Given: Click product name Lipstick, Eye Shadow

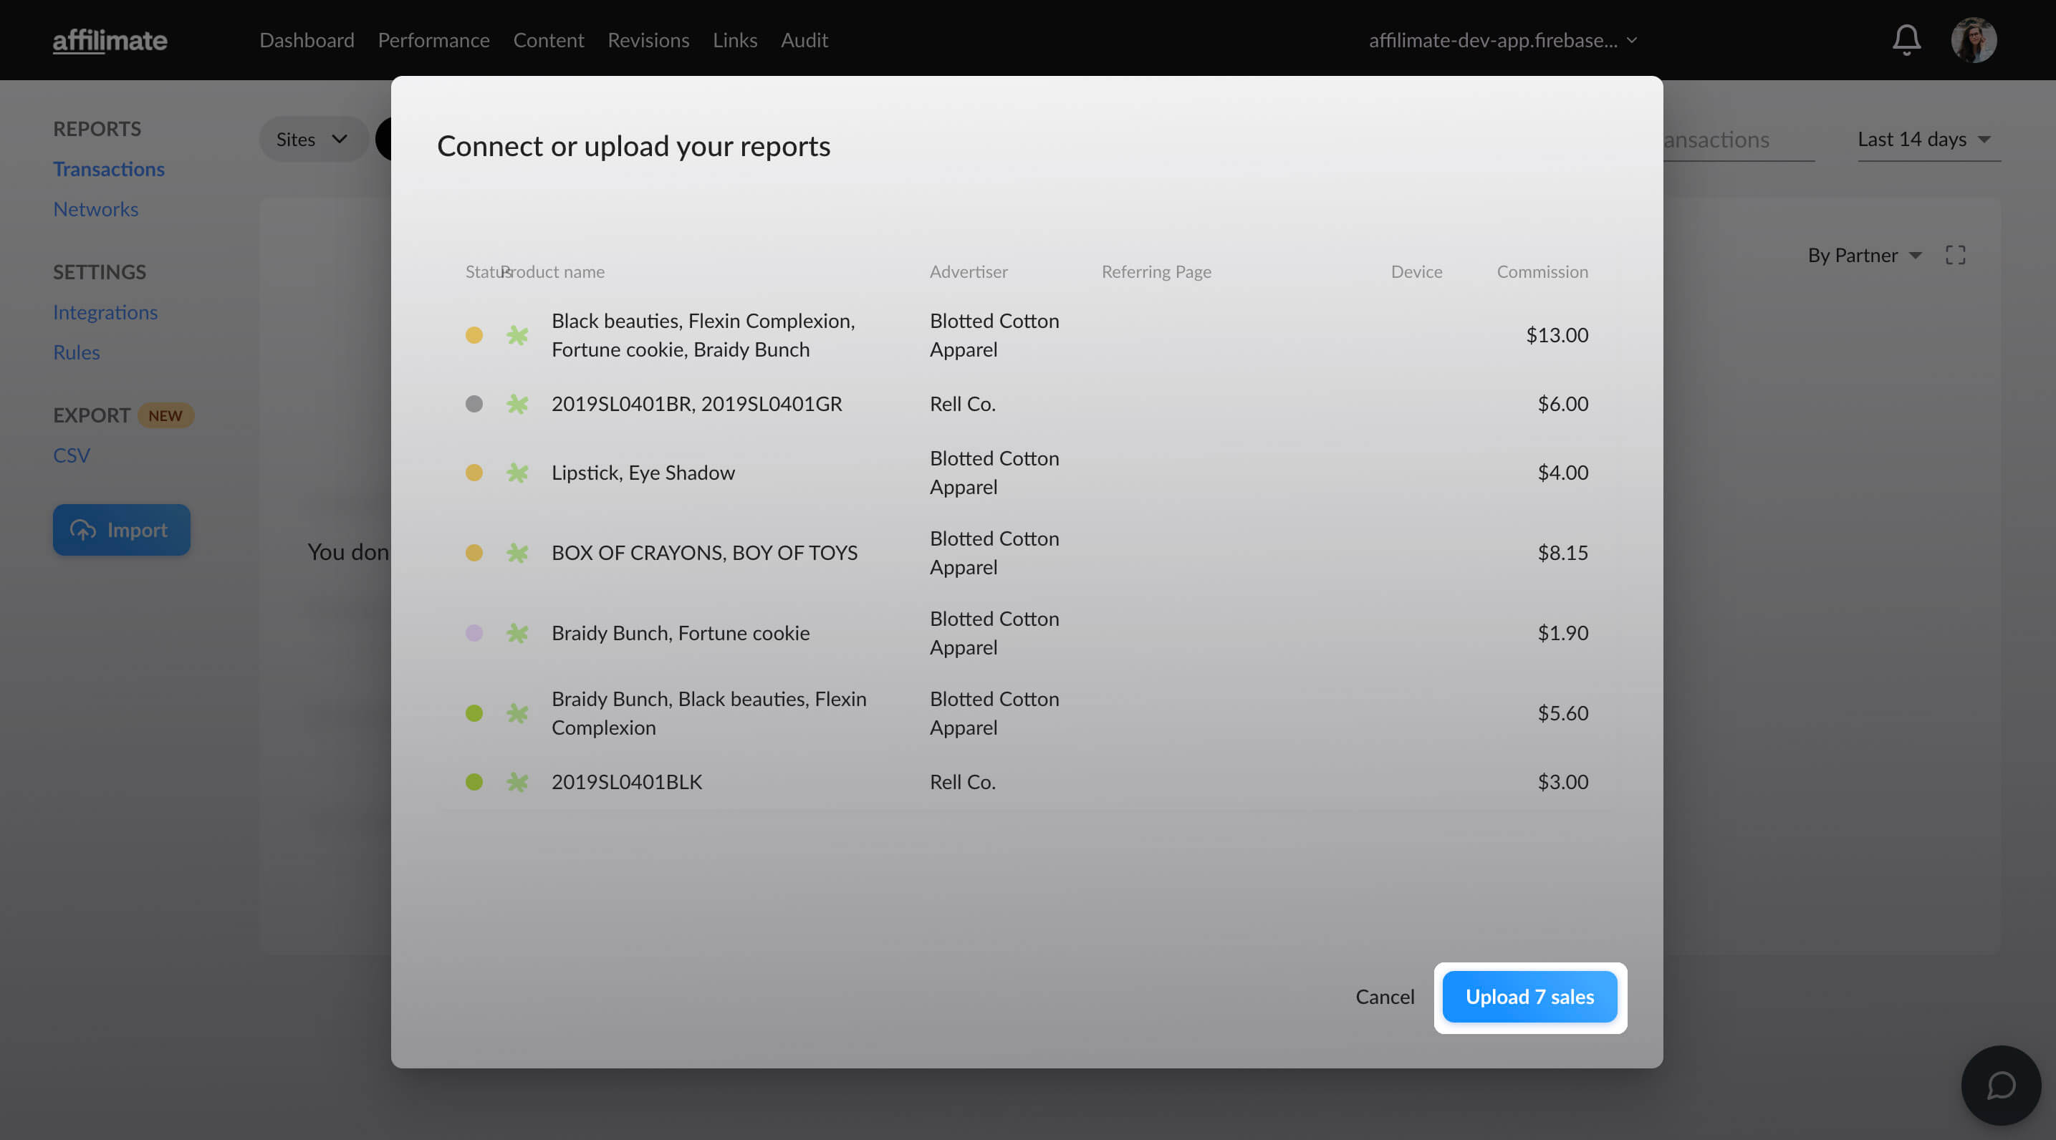Looking at the screenshot, I should pos(643,473).
